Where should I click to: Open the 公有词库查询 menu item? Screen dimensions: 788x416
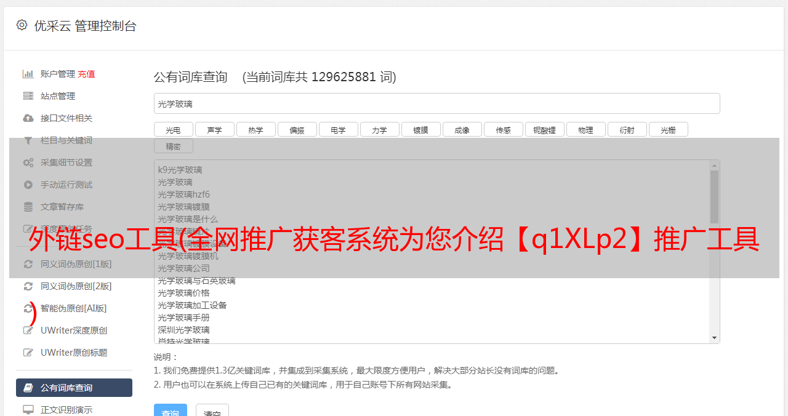click(74, 388)
